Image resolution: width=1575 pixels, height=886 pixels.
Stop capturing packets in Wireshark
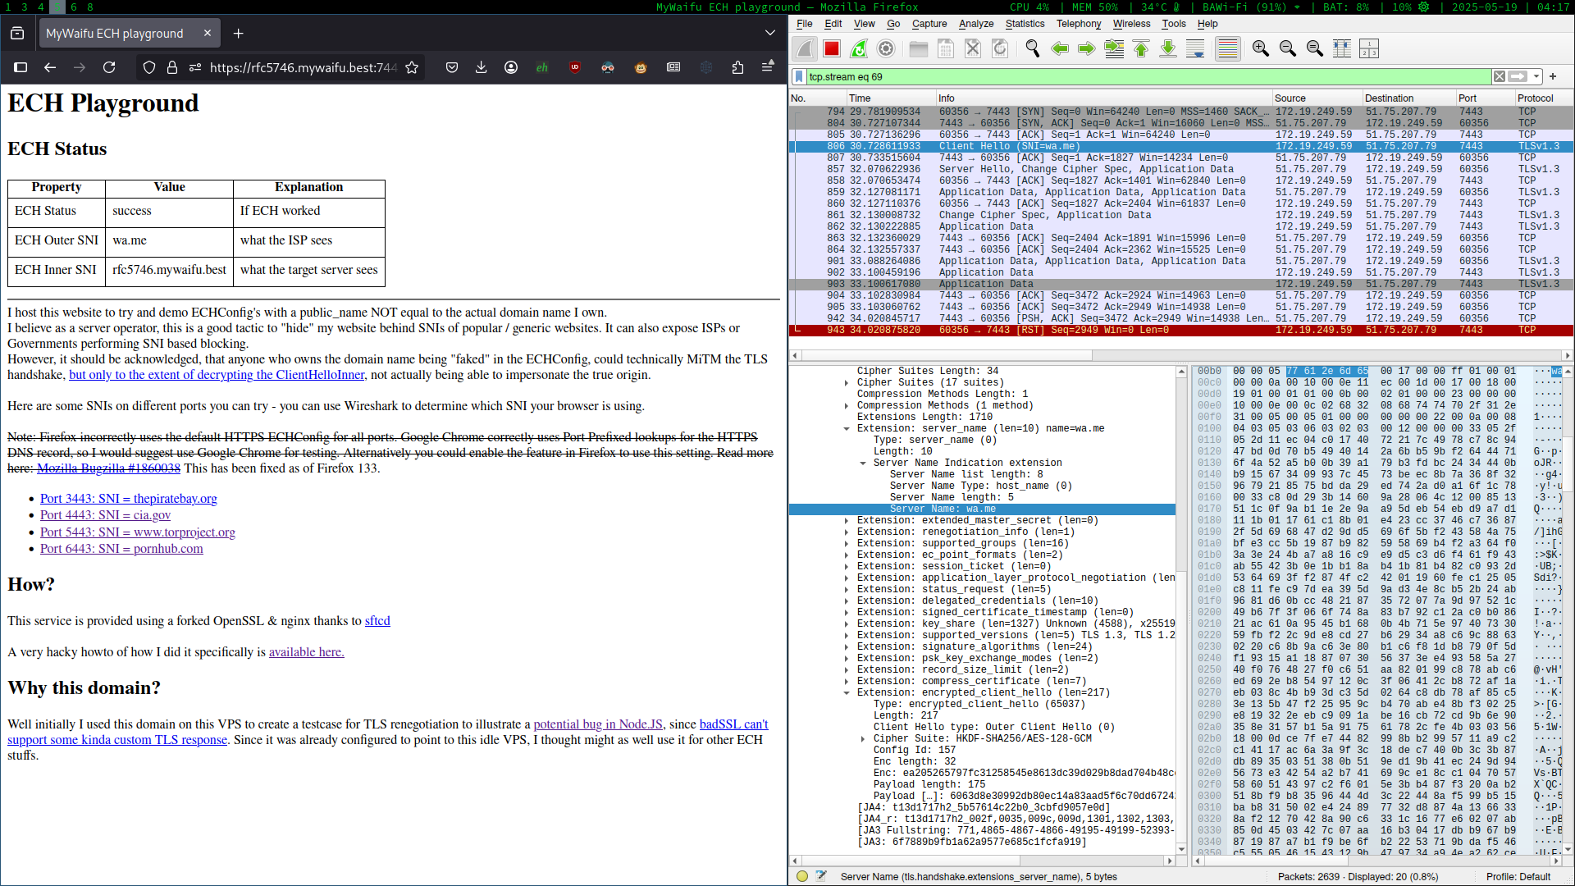[x=832, y=49]
